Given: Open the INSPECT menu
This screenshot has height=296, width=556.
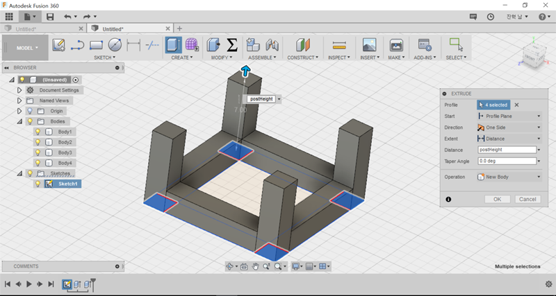Looking at the screenshot, I should (x=339, y=58).
